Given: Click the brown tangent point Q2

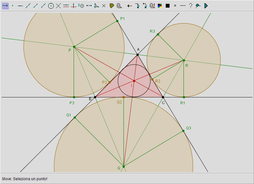Looking at the screenshot, I should 124,97.
